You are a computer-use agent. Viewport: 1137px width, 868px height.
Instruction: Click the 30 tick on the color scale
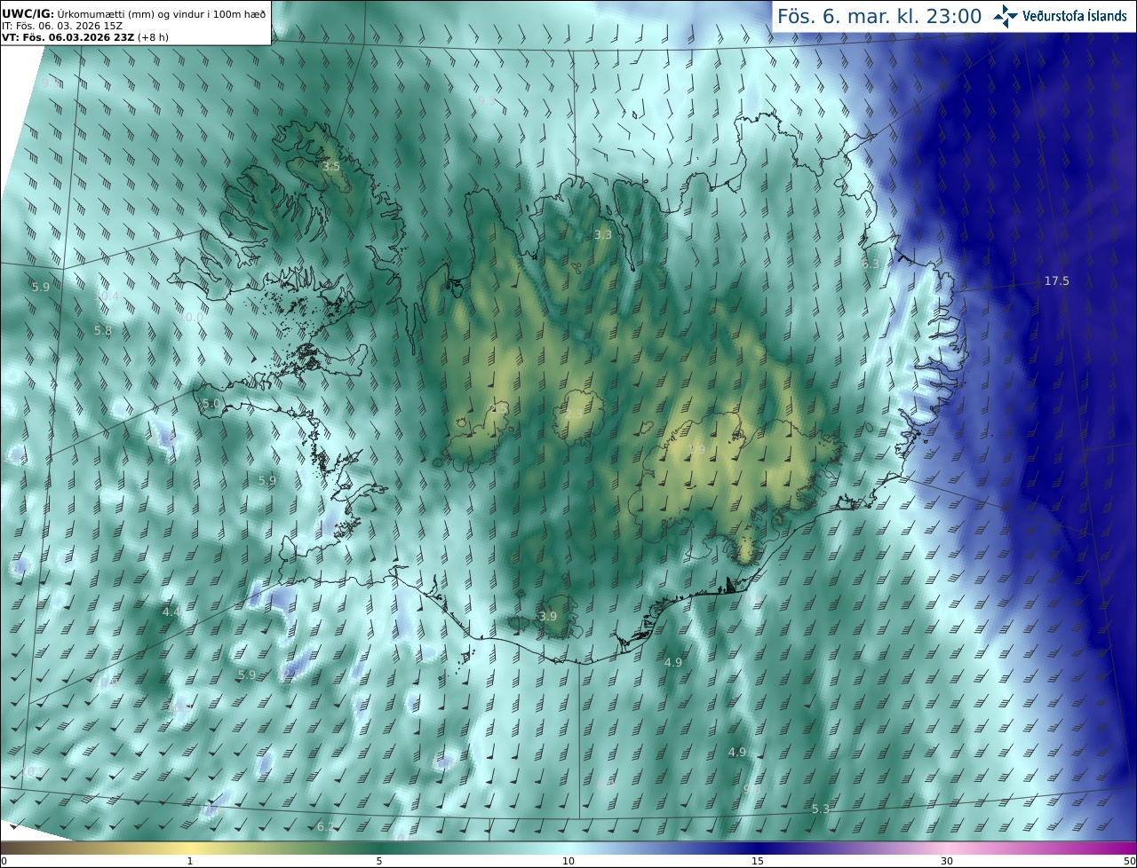[947, 861]
